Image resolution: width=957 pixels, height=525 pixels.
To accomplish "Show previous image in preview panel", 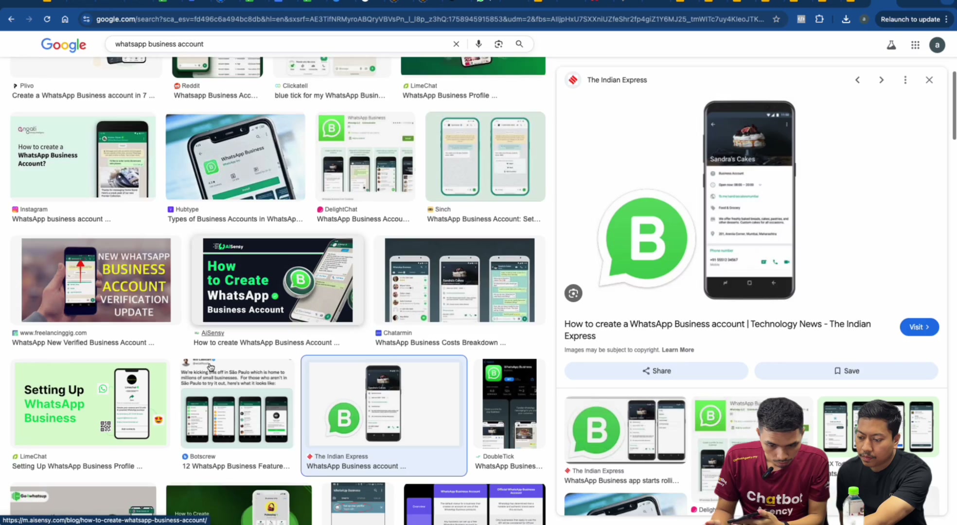I will point(857,80).
